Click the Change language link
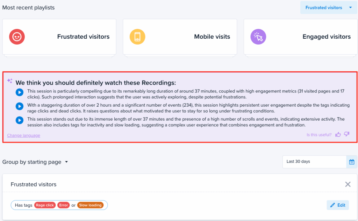The height and width of the screenshot is (221, 358). [x=23, y=136]
